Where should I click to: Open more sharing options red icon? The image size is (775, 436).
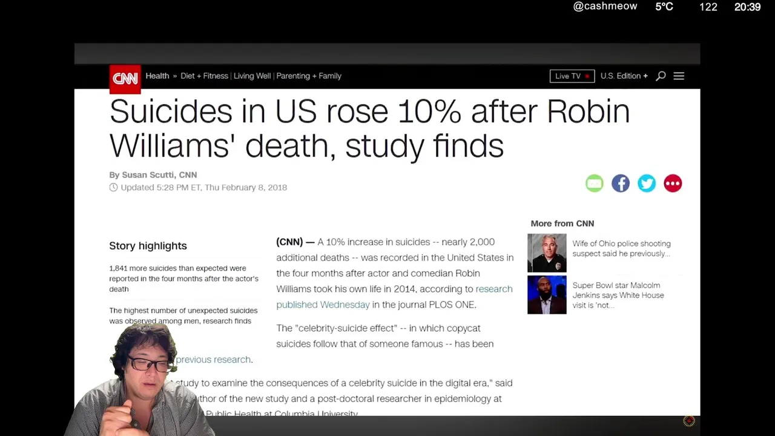tap(673, 183)
